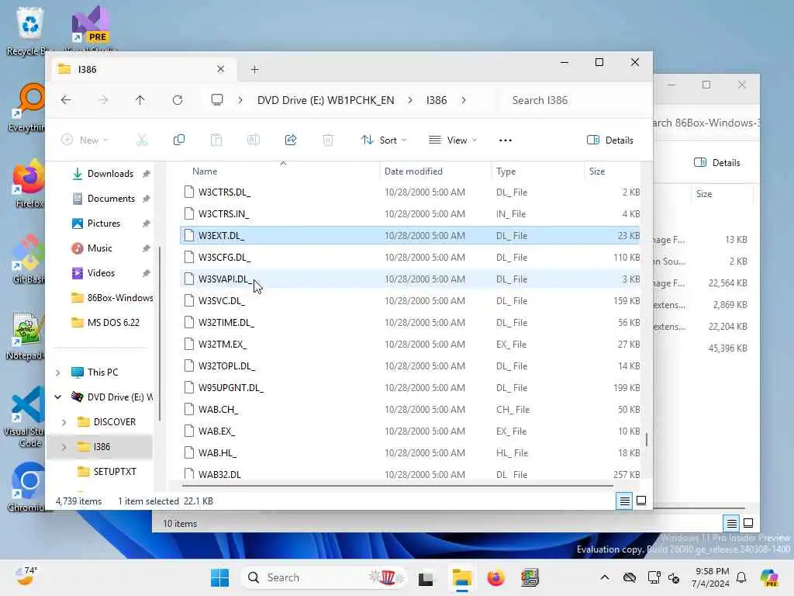The image size is (794, 596).
Task: Click the Paste toolbar icon
Action: [x=216, y=140]
